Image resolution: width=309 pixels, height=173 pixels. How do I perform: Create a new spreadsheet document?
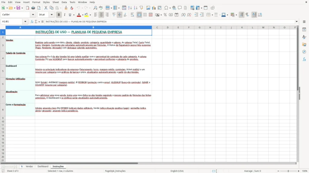[x=3, y=8]
